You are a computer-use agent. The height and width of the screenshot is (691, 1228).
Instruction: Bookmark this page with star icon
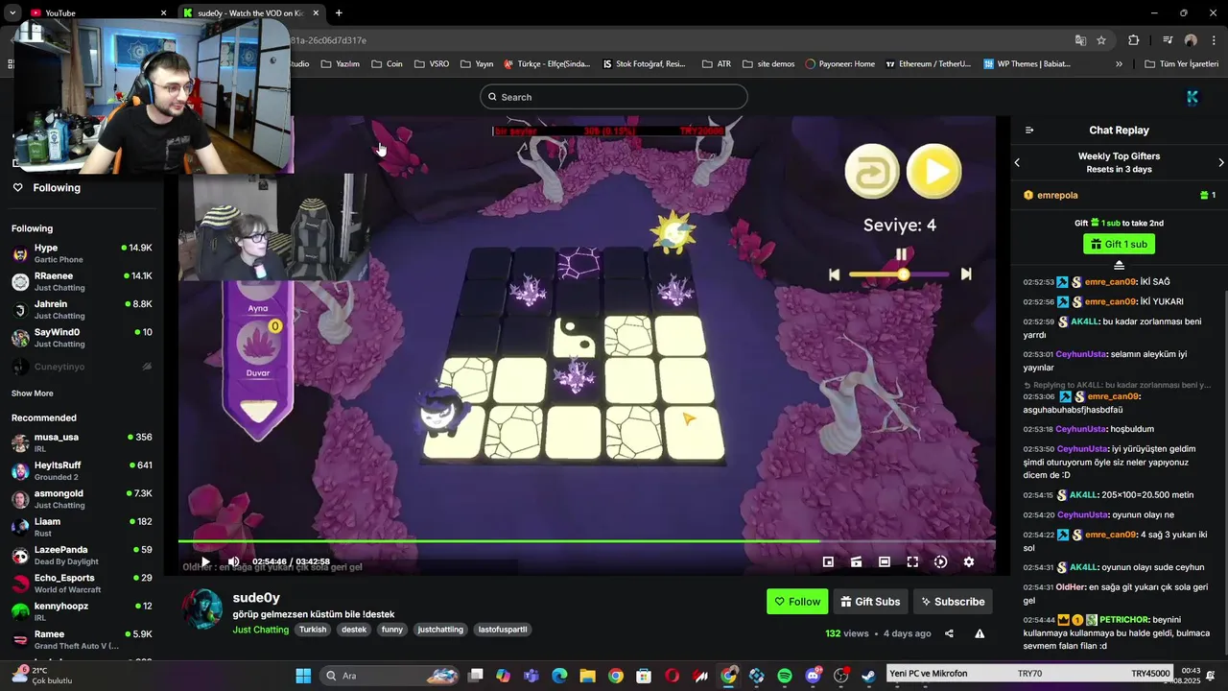click(x=1101, y=40)
